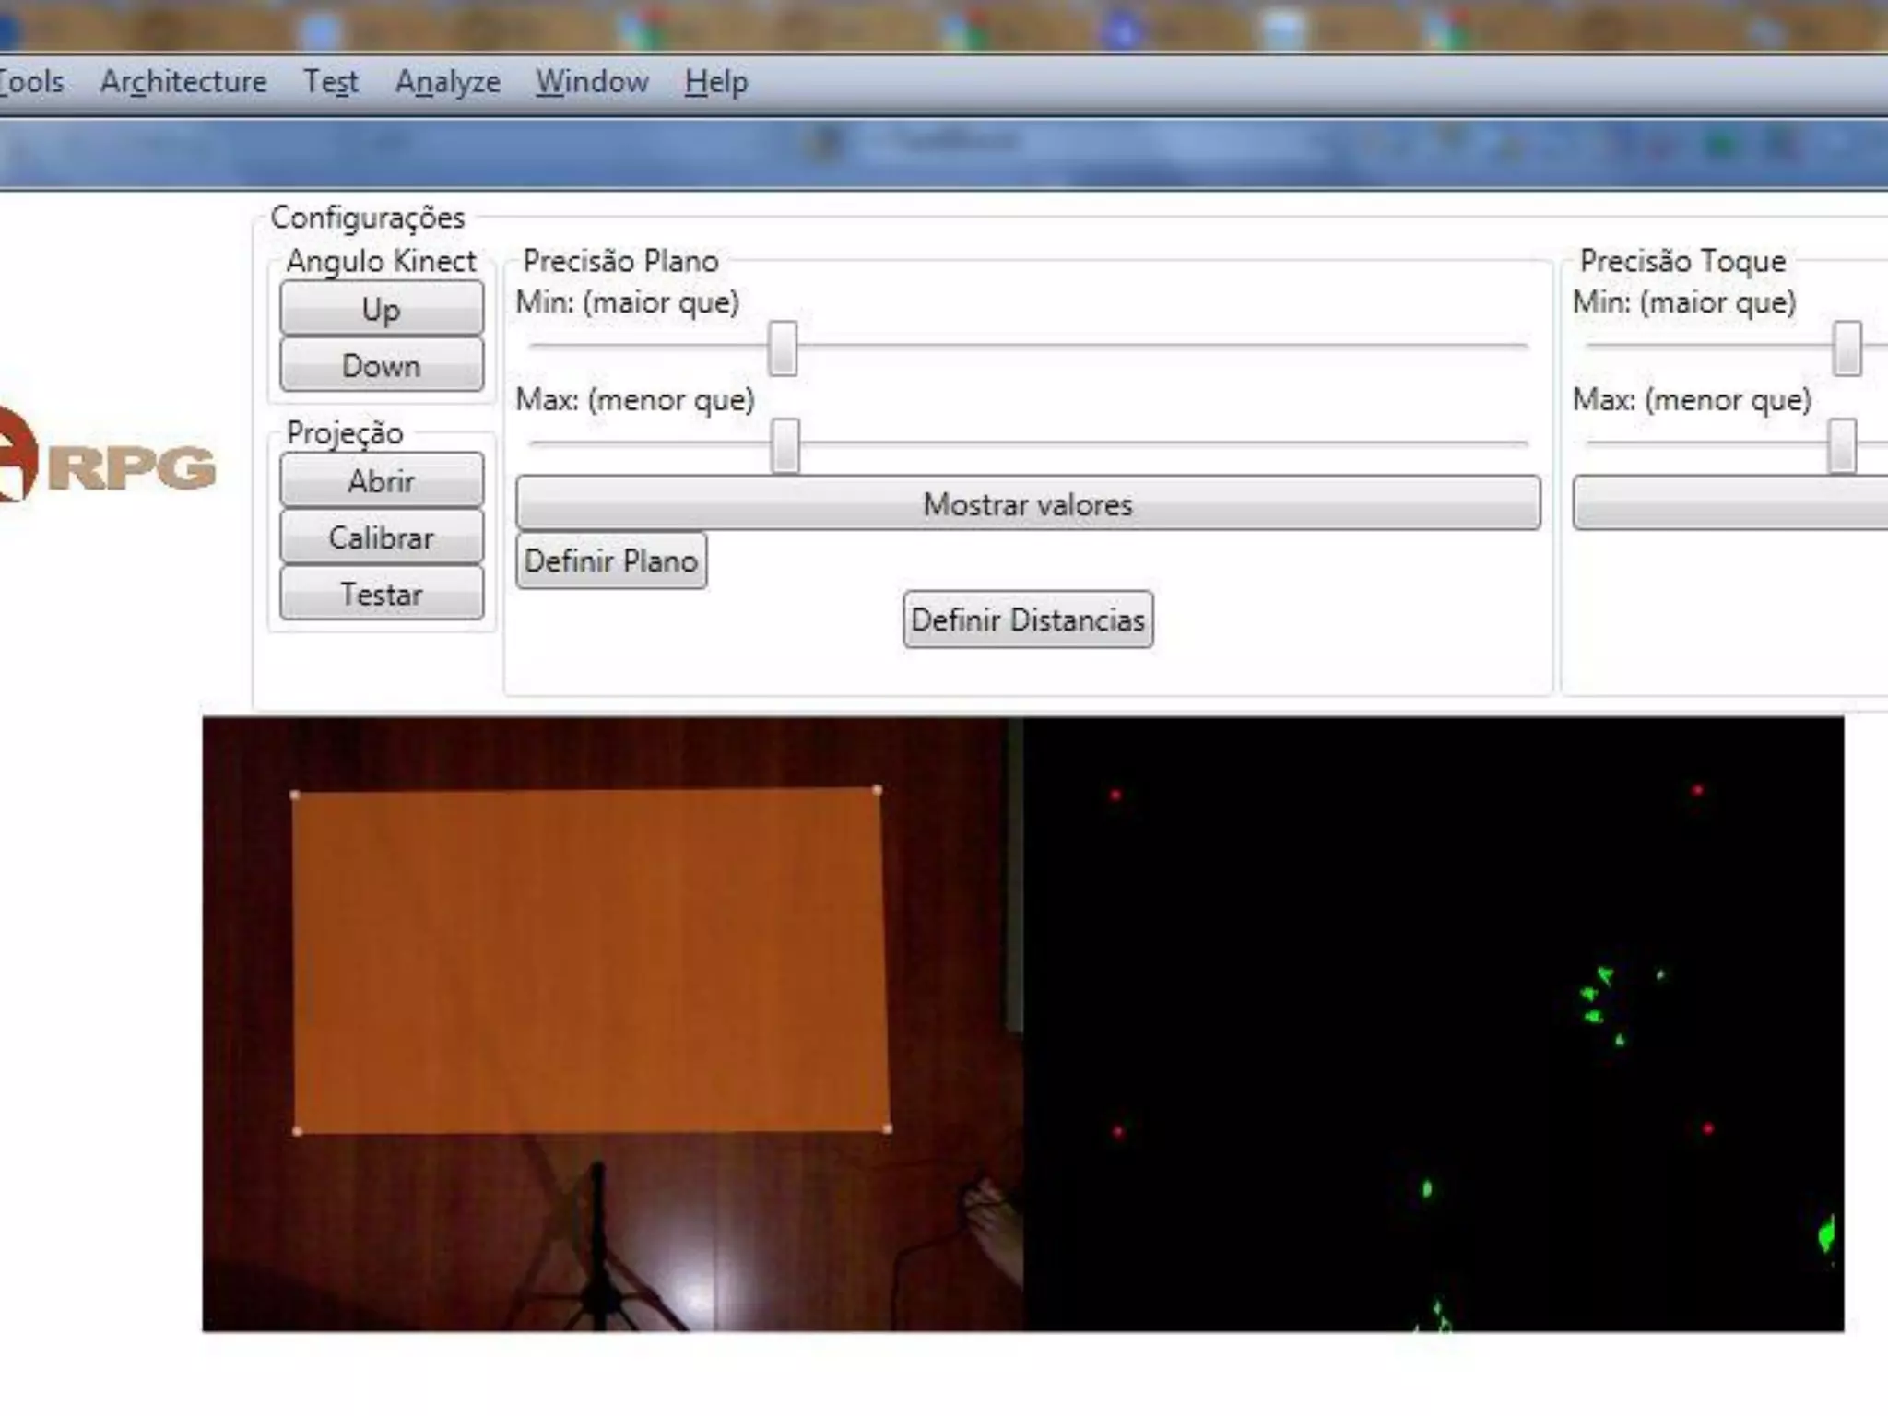Click the Definir Distancias button
Image resolution: width=1888 pixels, height=1416 pixels.
(1027, 619)
